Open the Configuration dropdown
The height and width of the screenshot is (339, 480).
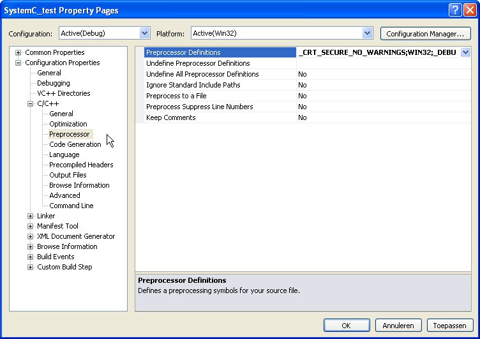point(144,33)
